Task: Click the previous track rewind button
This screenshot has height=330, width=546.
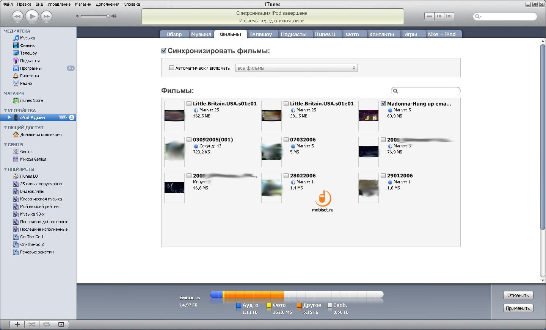Action: (17, 16)
